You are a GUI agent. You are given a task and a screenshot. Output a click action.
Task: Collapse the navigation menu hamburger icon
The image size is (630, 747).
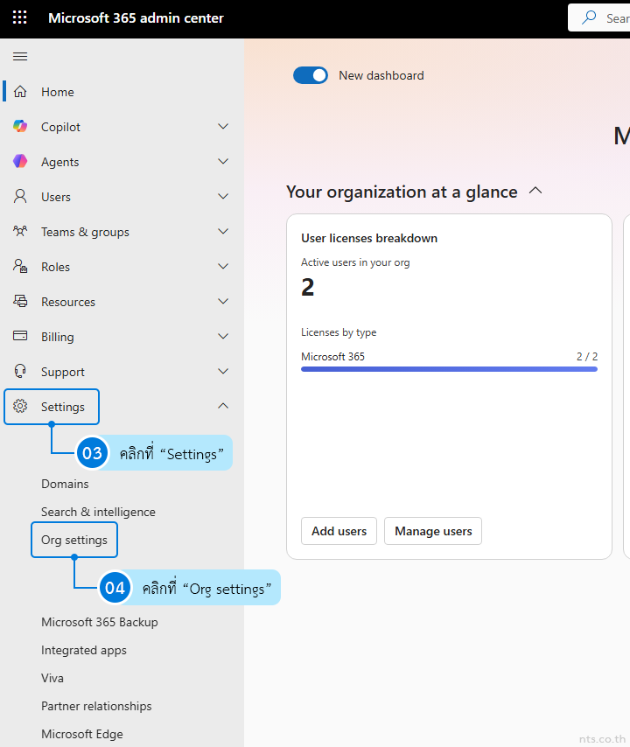click(x=20, y=57)
